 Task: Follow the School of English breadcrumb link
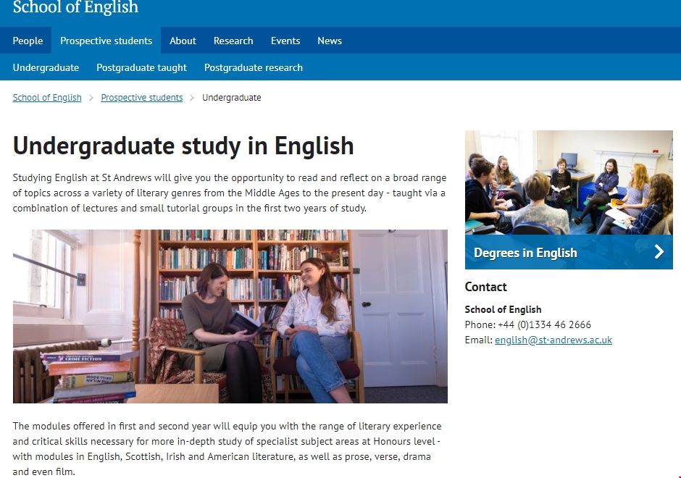pos(46,97)
